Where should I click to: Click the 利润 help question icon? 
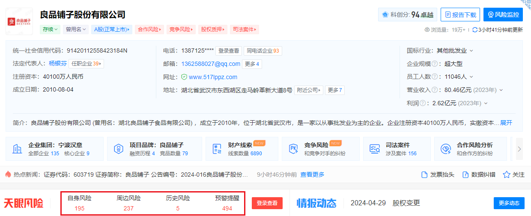click(423, 103)
